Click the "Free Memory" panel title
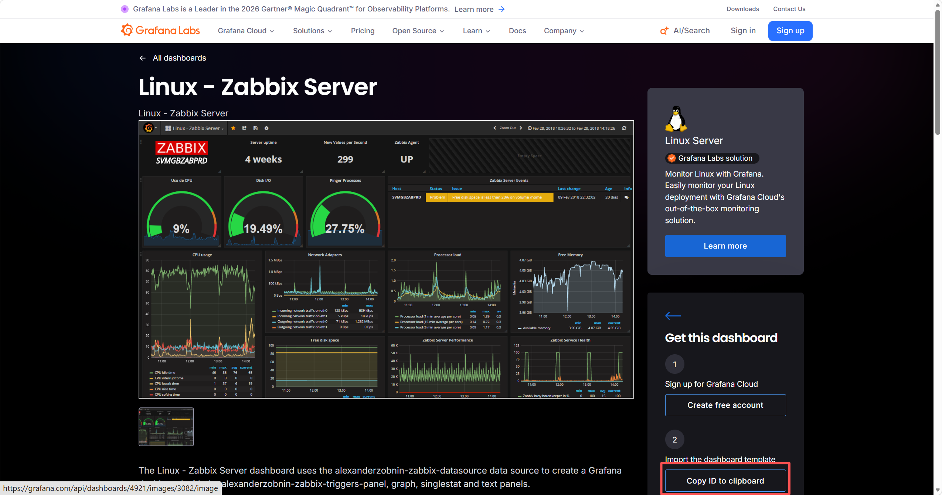The image size is (942, 495). [x=570, y=255]
